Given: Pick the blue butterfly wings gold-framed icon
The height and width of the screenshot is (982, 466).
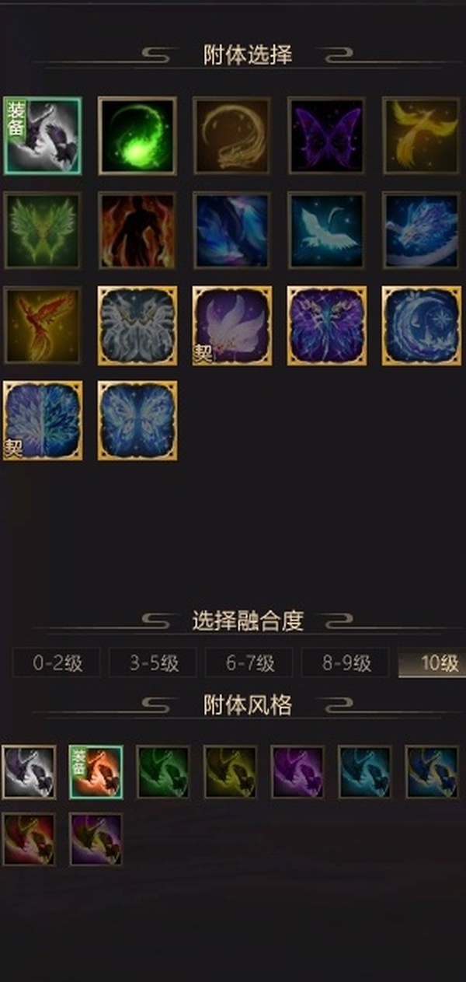Looking at the screenshot, I should coord(137,421).
